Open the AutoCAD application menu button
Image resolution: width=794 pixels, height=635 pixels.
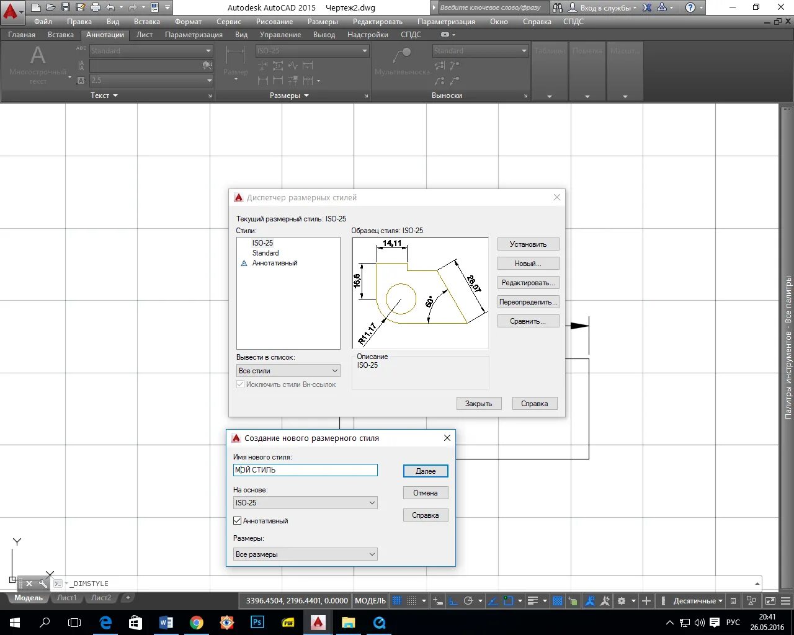[x=12, y=12]
